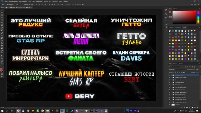Select the Lasso tool
Screen dimensions: 201x113
coord(2,18)
